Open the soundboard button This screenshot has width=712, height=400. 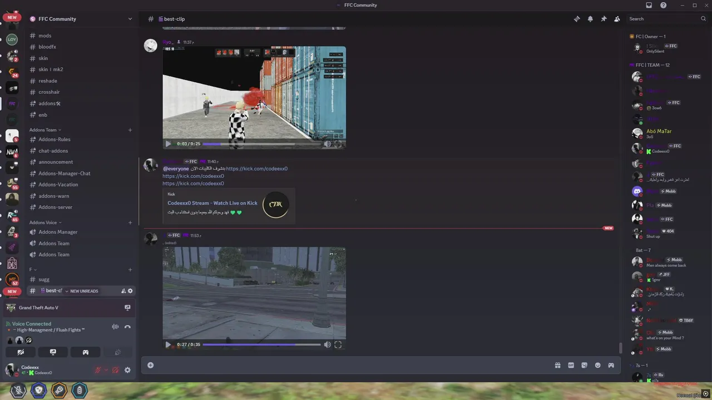coord(118,352)
